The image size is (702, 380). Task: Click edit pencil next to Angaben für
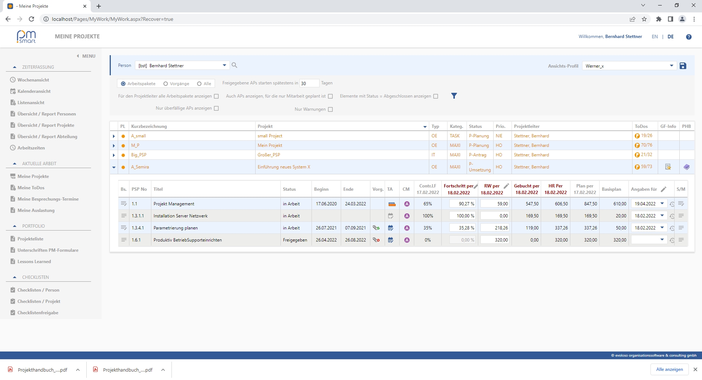pyautogui.click(x=664, y=189)
